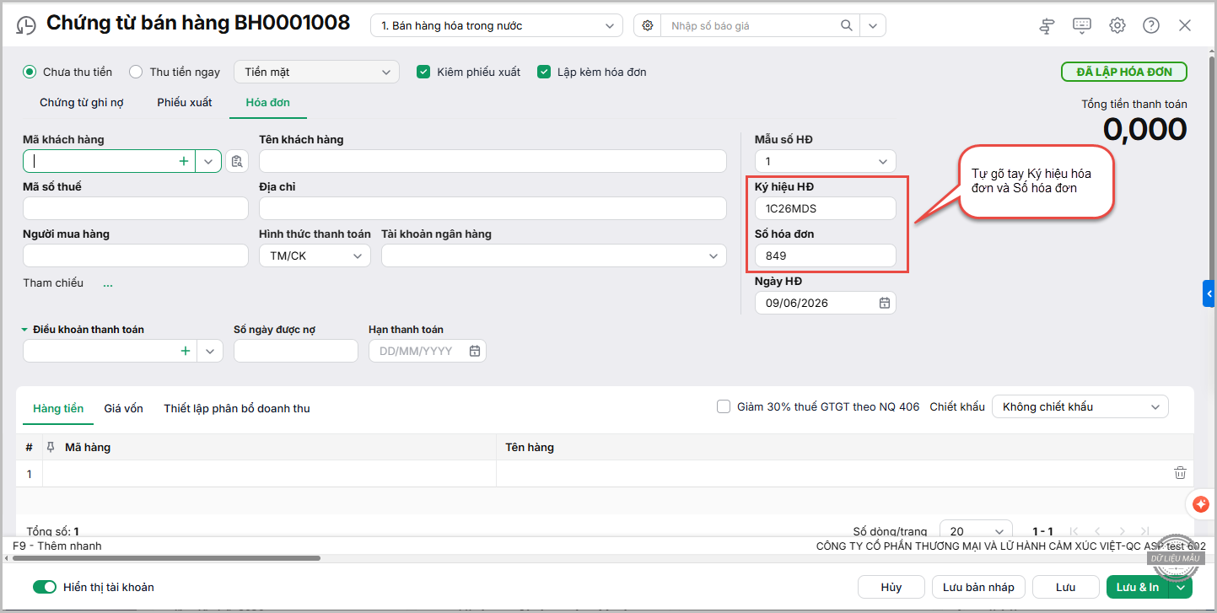Open the keyboard shortcuts icon
The image size is (1217, 613).
(x=1082, y=25)
